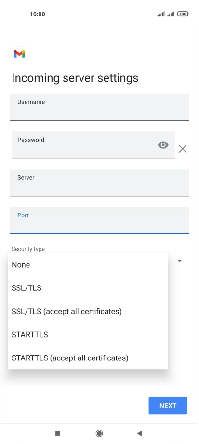
Task: Tap the status bar clock
Action: point(38,14)
